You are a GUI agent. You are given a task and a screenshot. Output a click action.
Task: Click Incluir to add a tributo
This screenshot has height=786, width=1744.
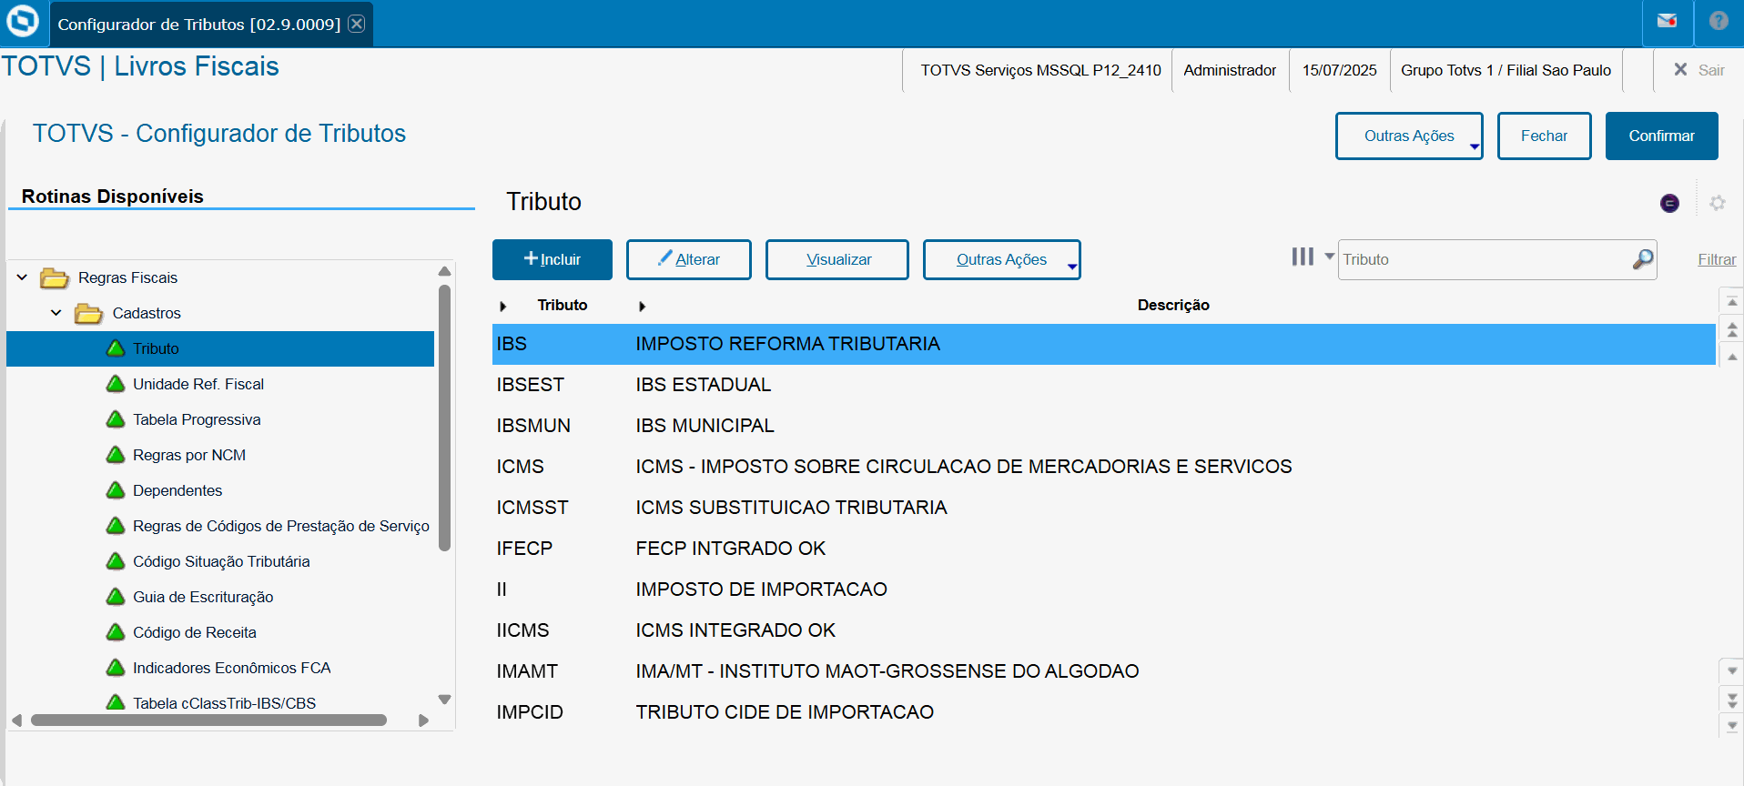553,259
